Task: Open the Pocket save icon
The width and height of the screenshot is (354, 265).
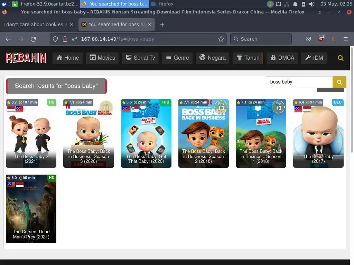Action: pyautogui.click(x=308, y=39)
